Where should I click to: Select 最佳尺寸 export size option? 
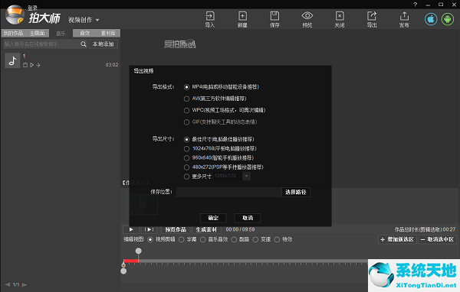point(186,140)
